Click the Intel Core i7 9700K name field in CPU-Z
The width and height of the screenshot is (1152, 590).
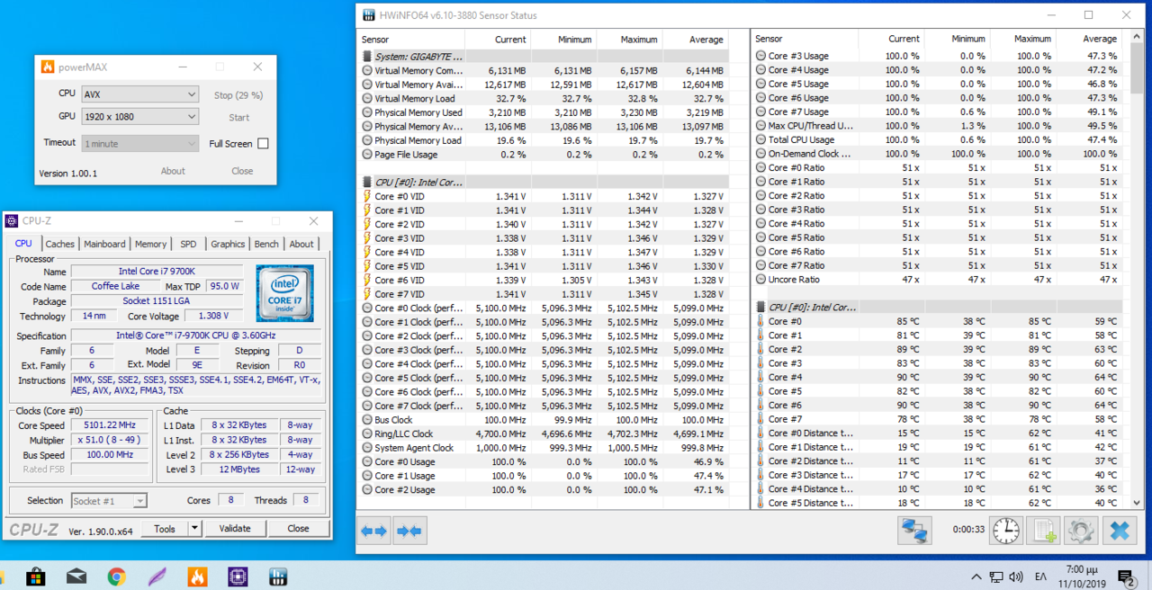[x=157, y=272]
